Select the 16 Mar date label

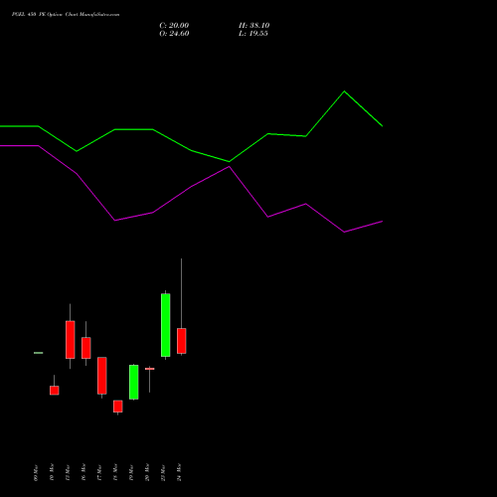pyautogui.click(x=83, y=472)
